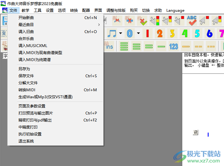The width and height of the screenshot is (224, 166).
Task: Choose 开始新曲 from file menu
Action: tap(55, 18)
